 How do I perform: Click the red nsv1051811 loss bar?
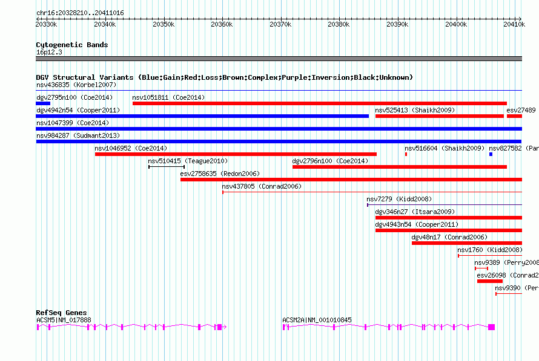click(x=320, y=103)
